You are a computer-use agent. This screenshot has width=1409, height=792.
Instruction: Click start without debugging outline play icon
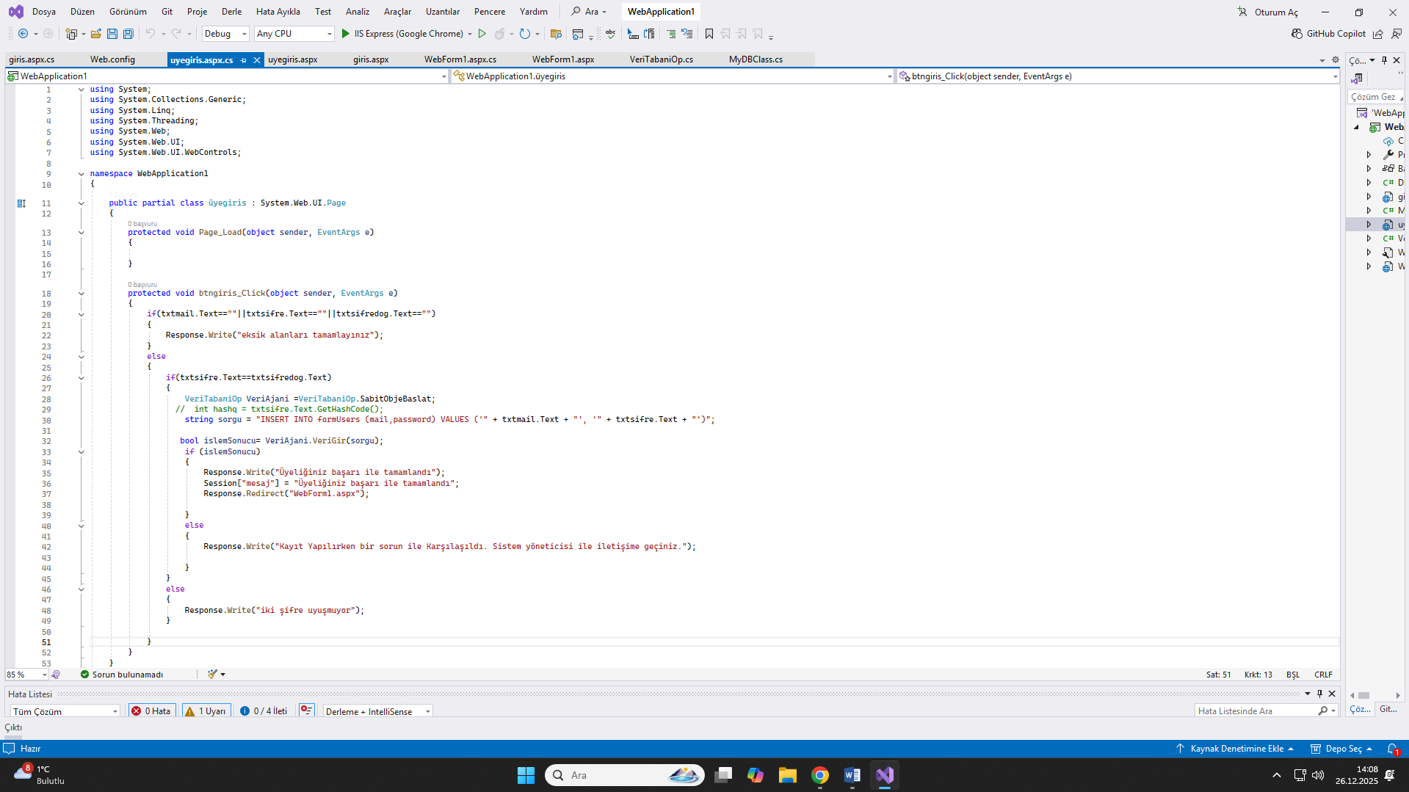(x=482, y=34)
